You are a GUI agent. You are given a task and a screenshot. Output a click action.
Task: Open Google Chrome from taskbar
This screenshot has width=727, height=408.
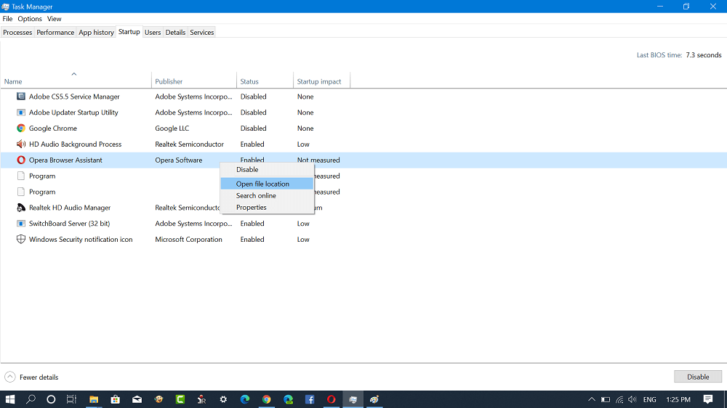(x=267, y=399)
